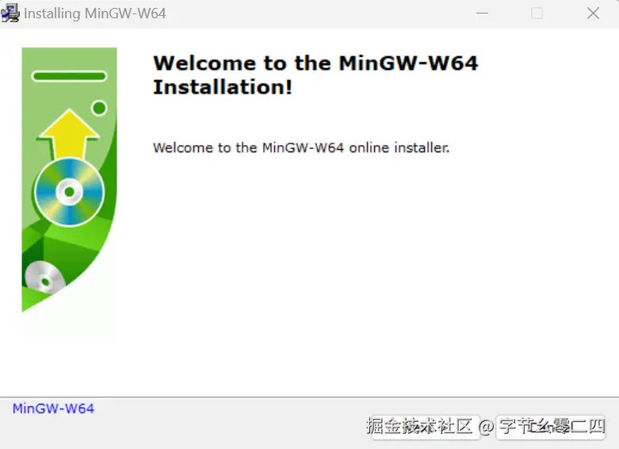Click the green installer CD graphic
Screen dimensions: 619x449
[69, 180]
